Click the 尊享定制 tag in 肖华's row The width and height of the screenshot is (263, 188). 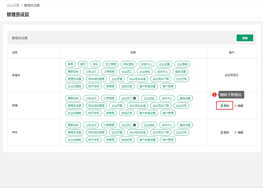73,125
